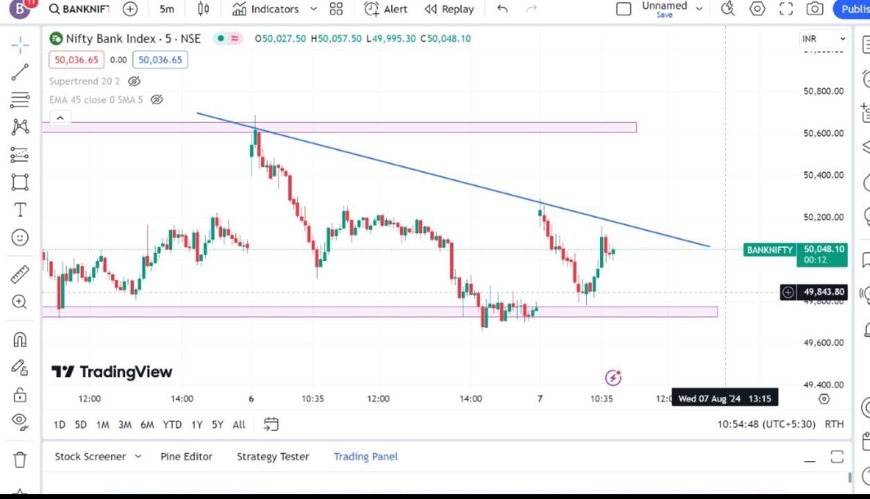Click the trash remove drawings icon
The image size is (870, 499).
click(x=21, y=459)
